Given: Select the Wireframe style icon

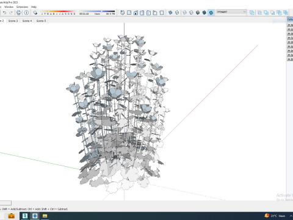Looking at the screenshot, I should tap(184, 13).
